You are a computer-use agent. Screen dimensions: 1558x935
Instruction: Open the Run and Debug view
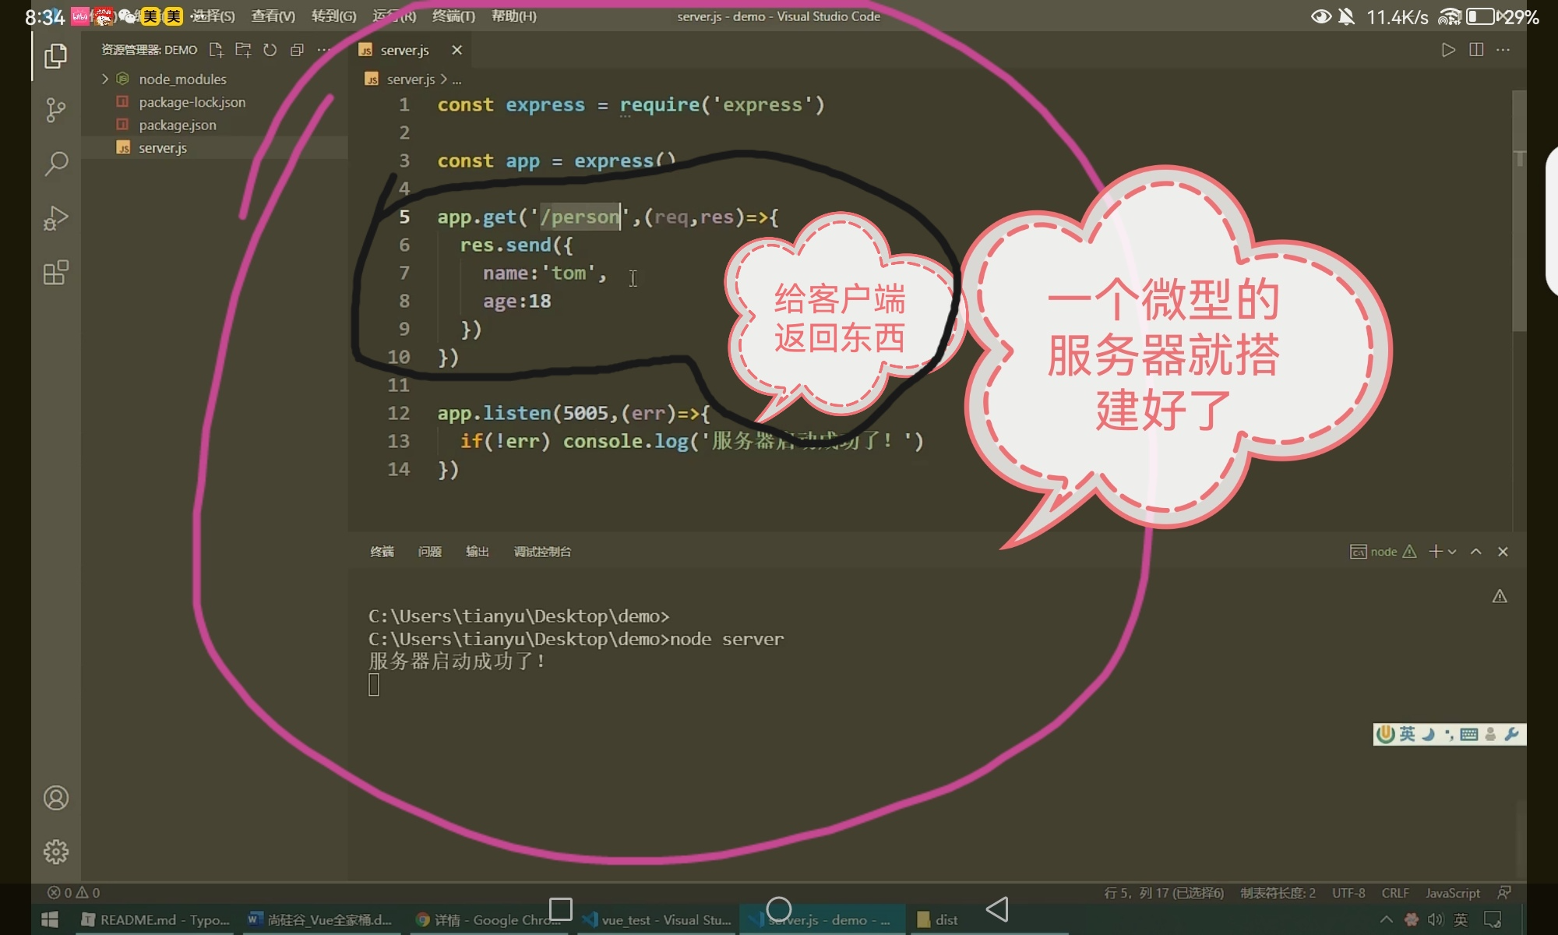click(x=55, y=218)
